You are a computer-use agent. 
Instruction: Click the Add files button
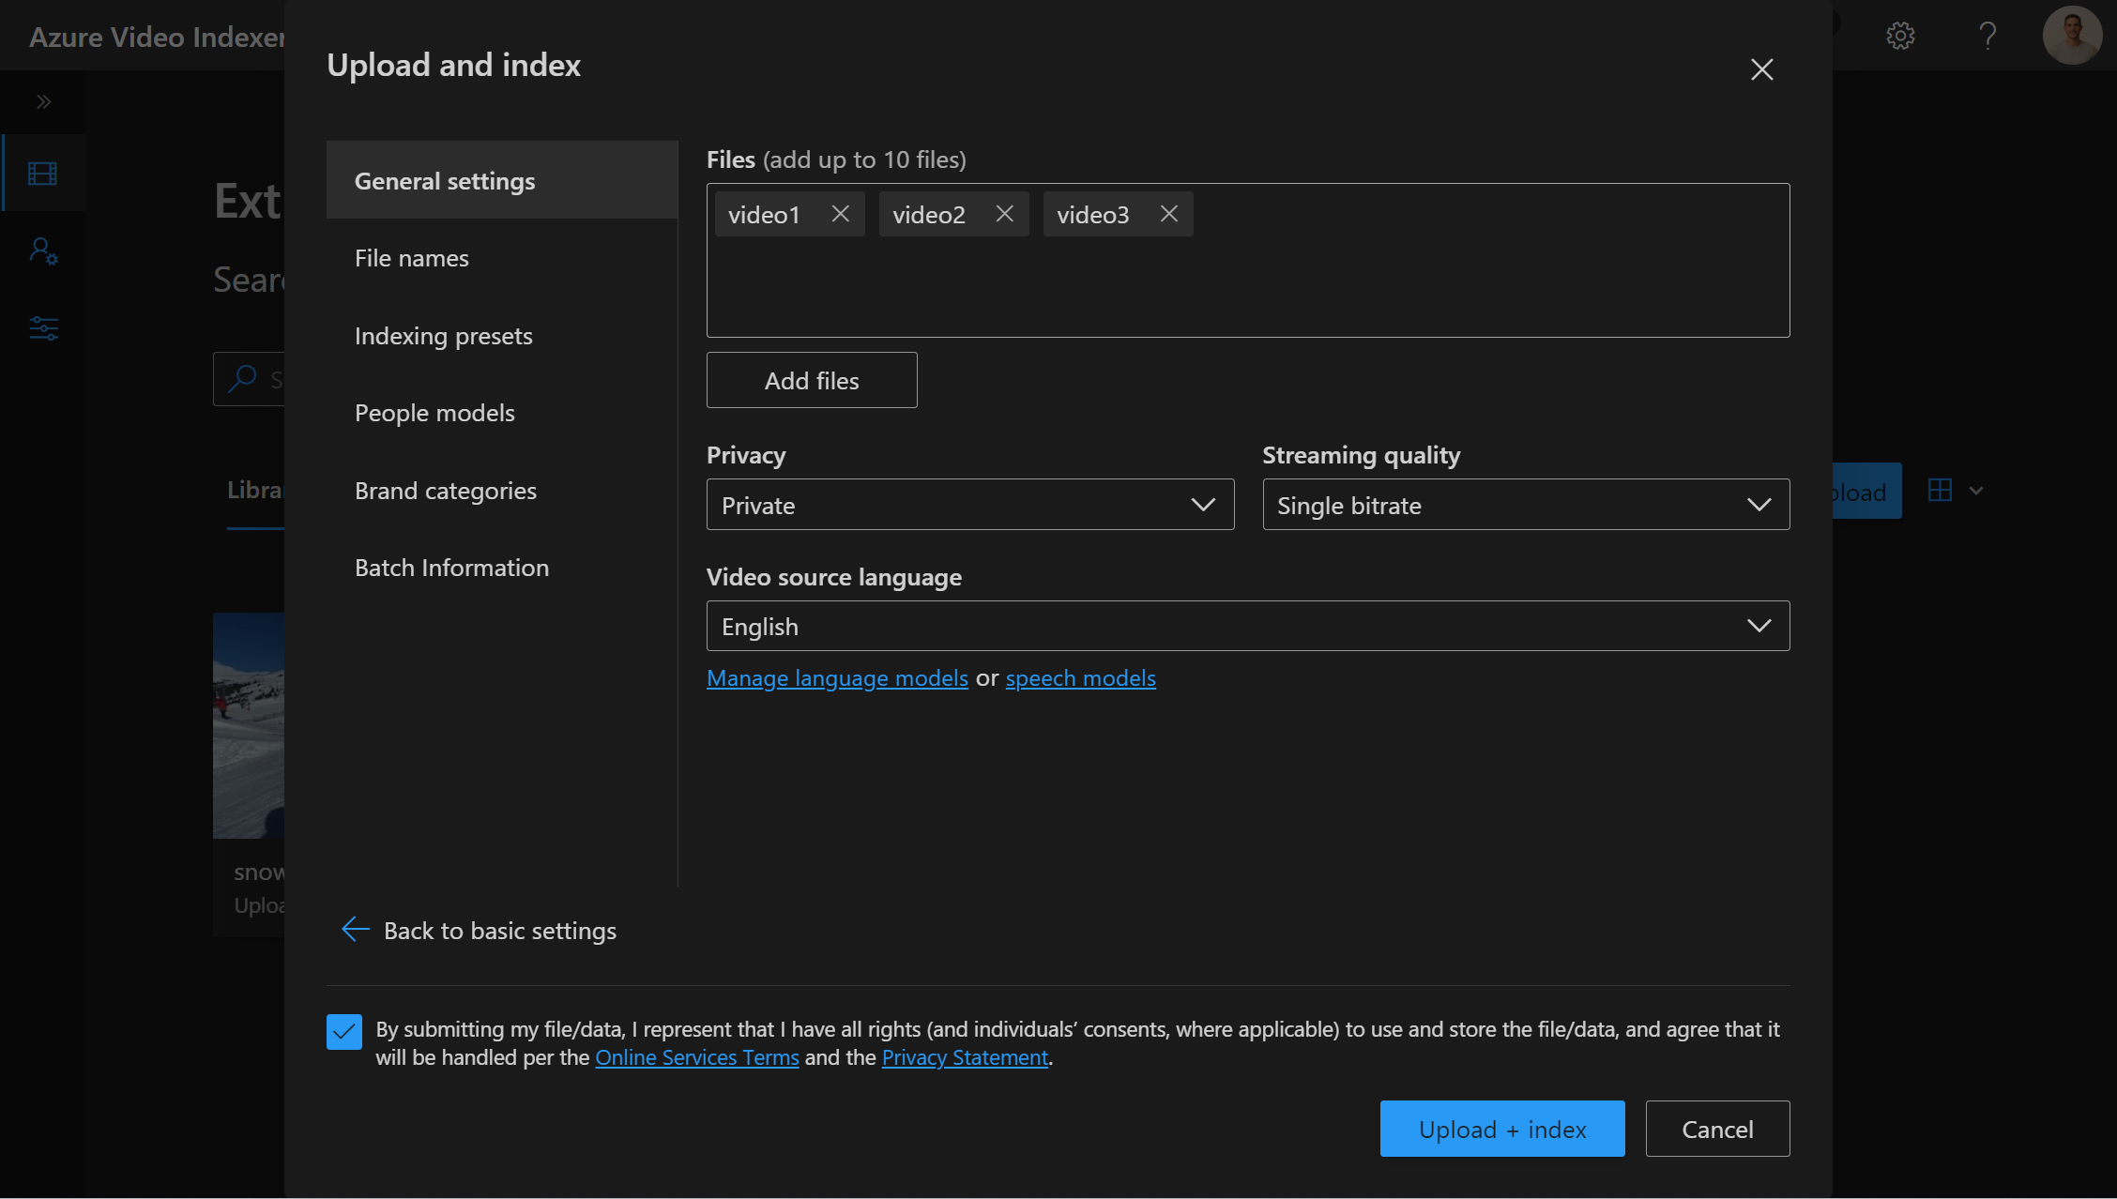(812, 379)
